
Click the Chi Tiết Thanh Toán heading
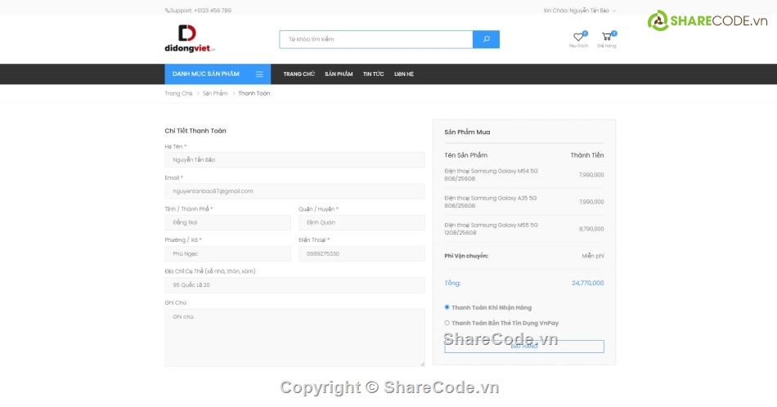pyautogui.click(x=195, y=131)
